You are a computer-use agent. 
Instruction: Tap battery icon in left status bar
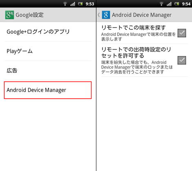coord(80,4)
